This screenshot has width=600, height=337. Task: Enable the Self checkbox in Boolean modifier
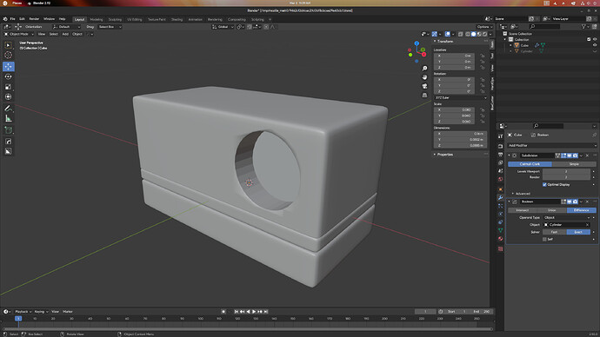click(544, 239)
